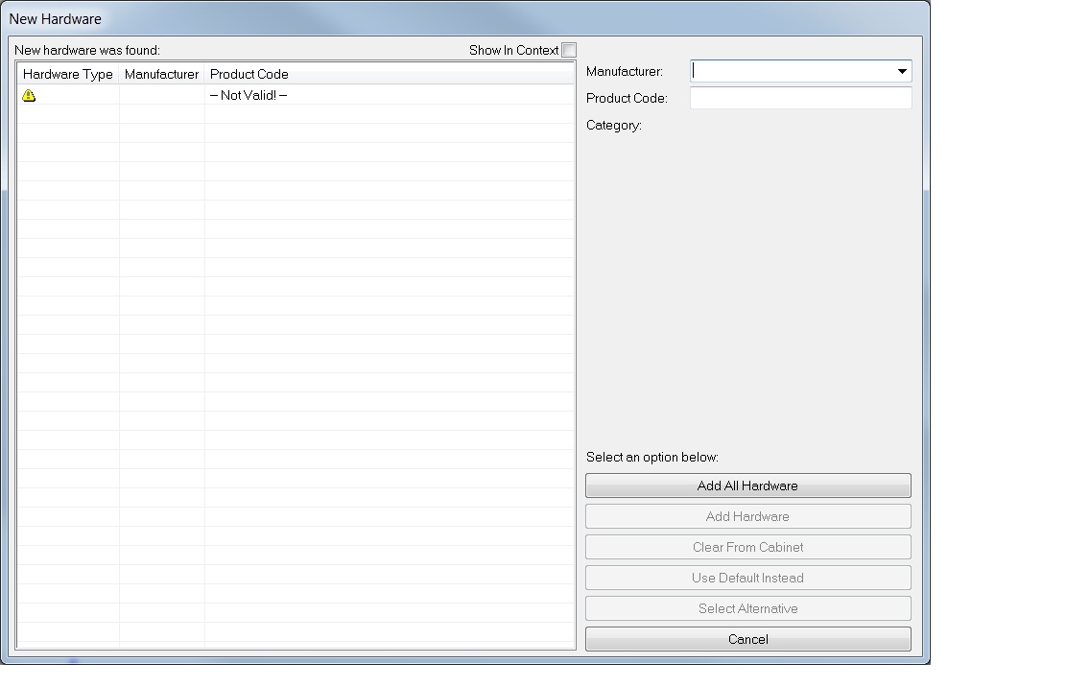Sort by Manufacturer column header
Screen dimensions: 1066x687
[161, 74]
